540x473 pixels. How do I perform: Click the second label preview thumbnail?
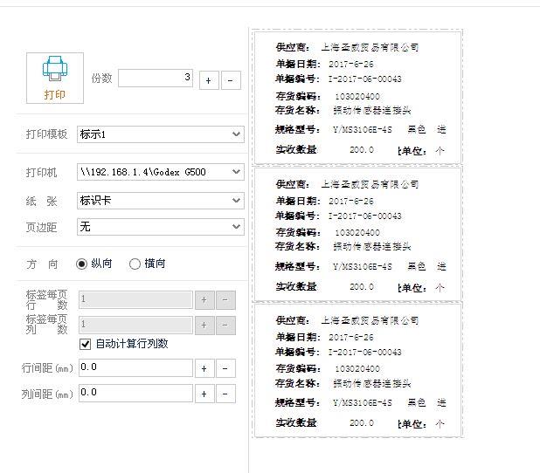pos(357,234)
